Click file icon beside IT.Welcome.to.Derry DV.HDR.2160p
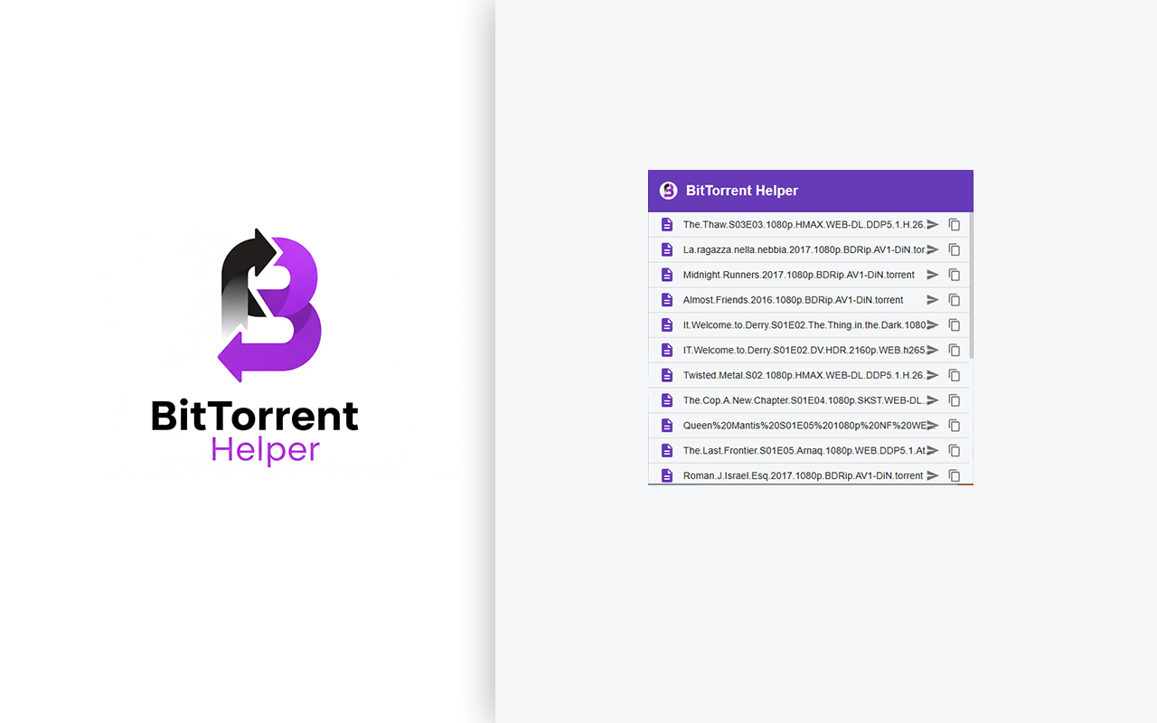 coord(667,350)
